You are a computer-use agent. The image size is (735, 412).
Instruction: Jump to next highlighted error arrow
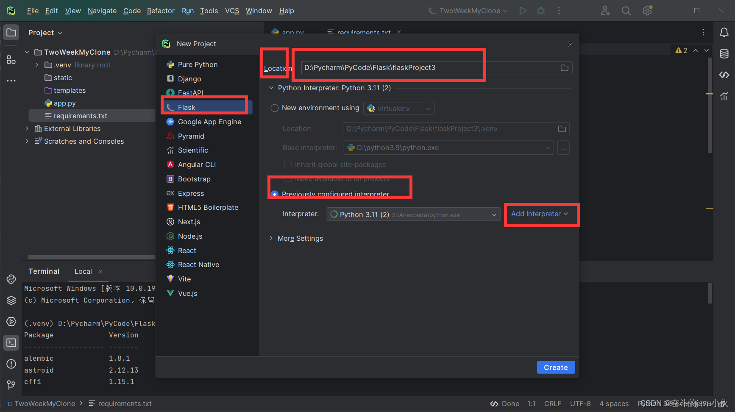[707, 50]
